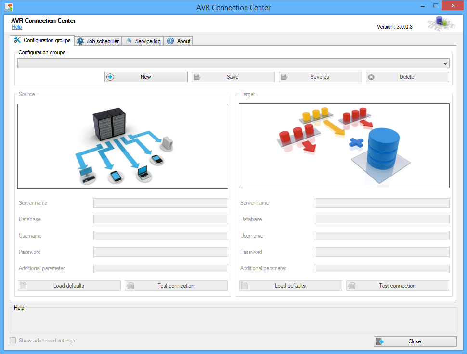The image size is (467, 354).
Task: Click the Target Password field
Action: (382, 252)
